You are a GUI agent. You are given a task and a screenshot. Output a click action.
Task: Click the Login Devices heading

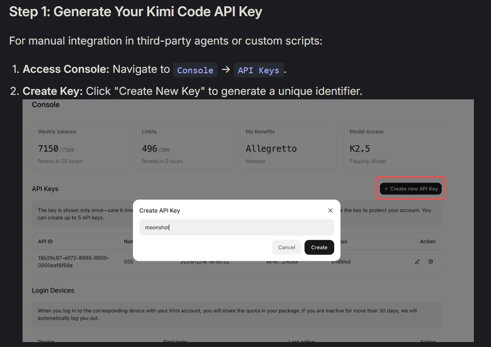pyautogui.click(x=53, y=290)
